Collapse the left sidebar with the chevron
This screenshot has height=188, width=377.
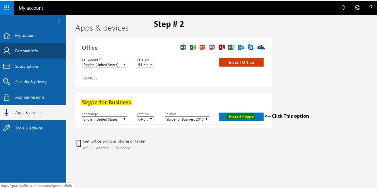(59, 21)
